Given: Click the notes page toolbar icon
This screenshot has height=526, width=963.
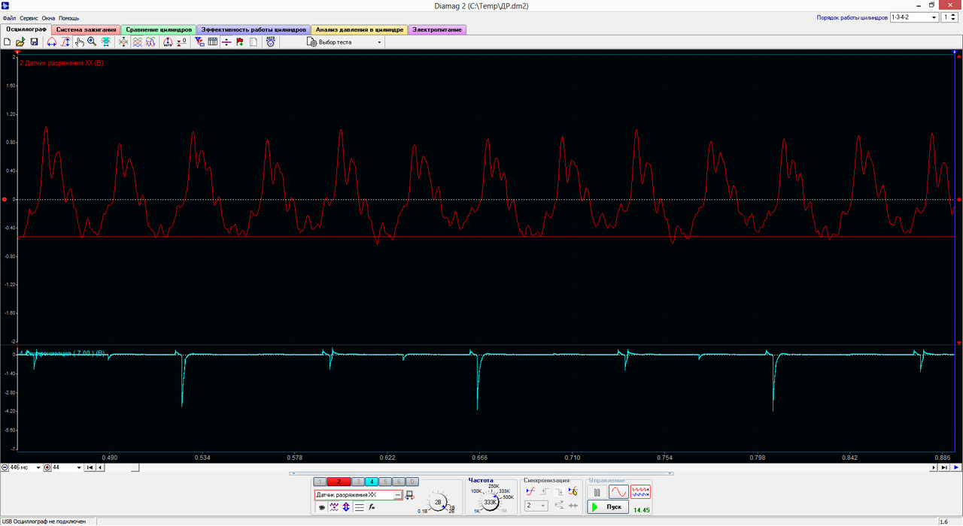Looking at the screenshot, I should 253,42.
